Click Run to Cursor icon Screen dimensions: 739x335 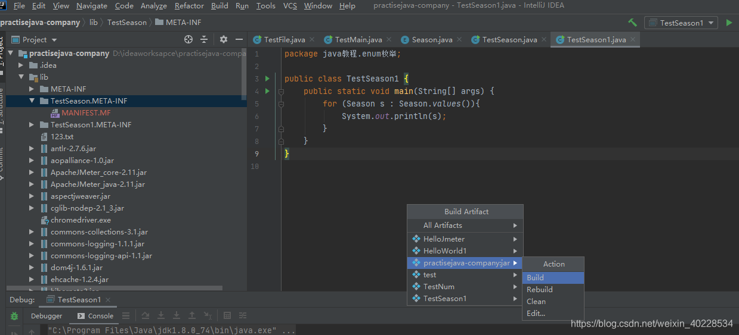208,316
